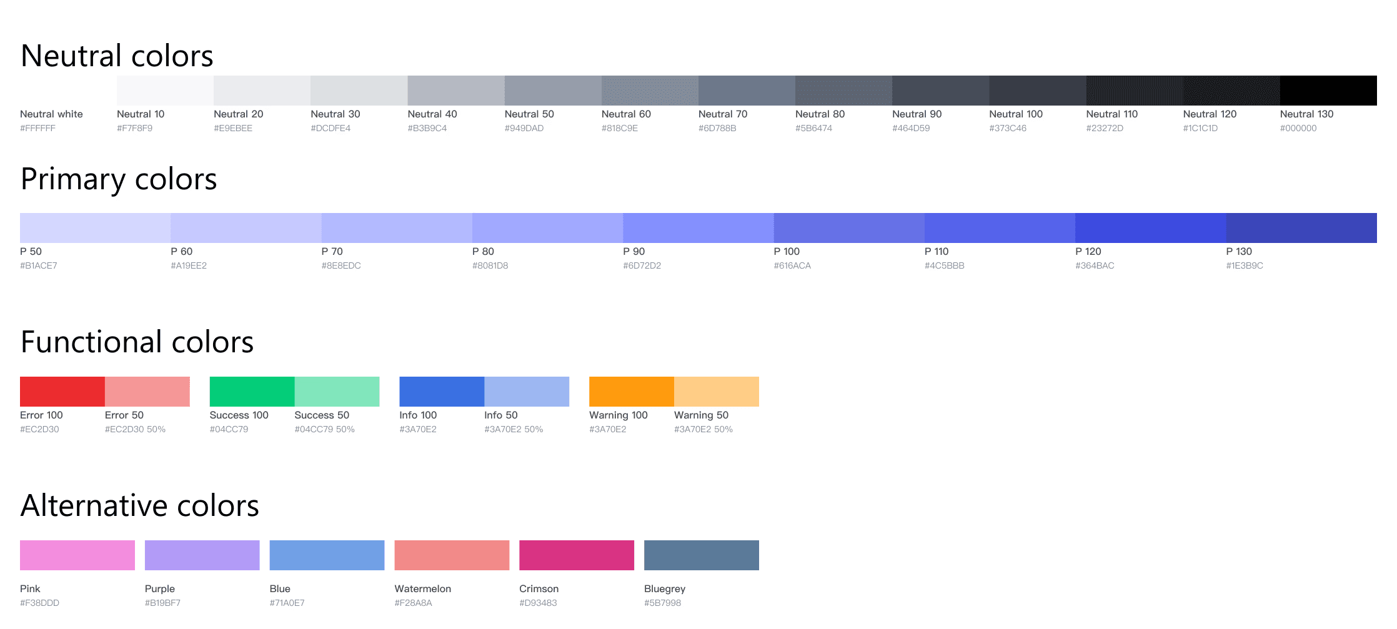Choose the P 90 primary color
Image resolution: width=1397 pixels, height=629 pixels.
tap(698, 228)
